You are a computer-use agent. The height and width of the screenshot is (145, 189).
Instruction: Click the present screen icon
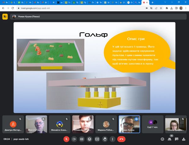pyautogui.click(x=97, y=139)
